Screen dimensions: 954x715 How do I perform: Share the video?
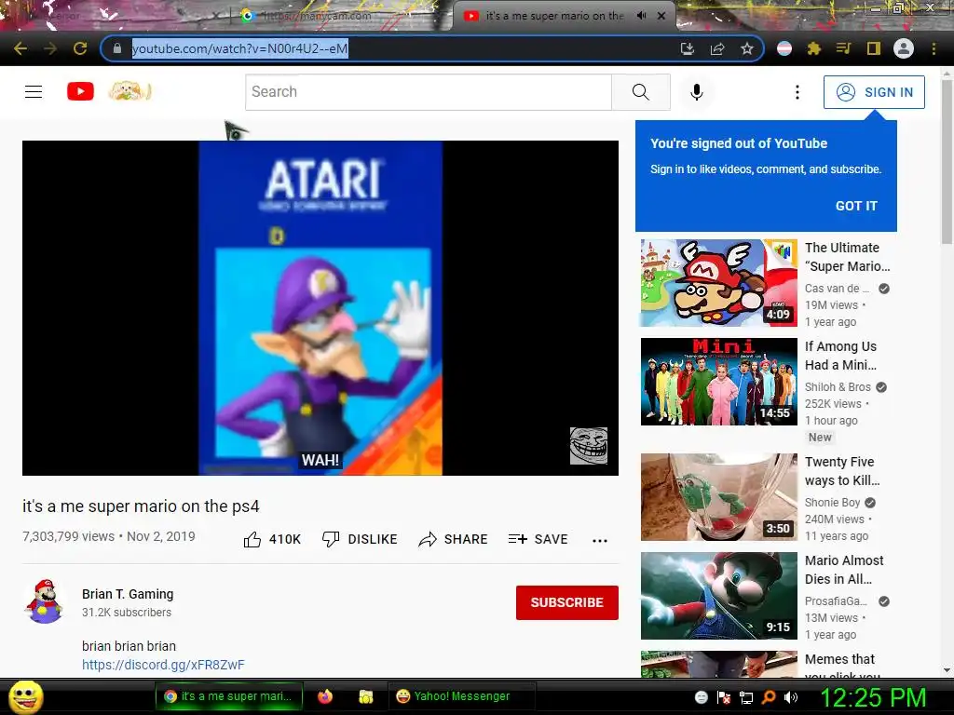pos(454,539)
